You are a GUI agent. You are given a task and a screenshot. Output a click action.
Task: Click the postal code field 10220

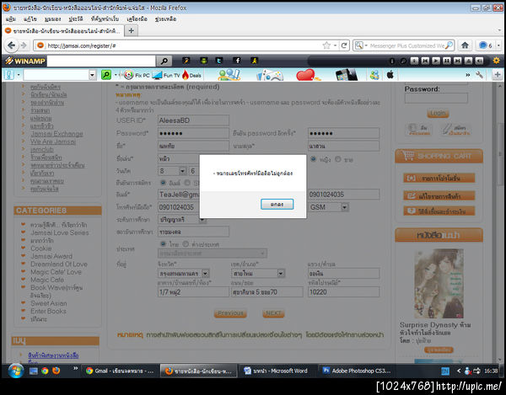click(344, 292)
